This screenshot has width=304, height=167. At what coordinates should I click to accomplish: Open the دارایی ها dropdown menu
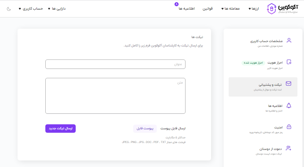(x=57, y=9)
